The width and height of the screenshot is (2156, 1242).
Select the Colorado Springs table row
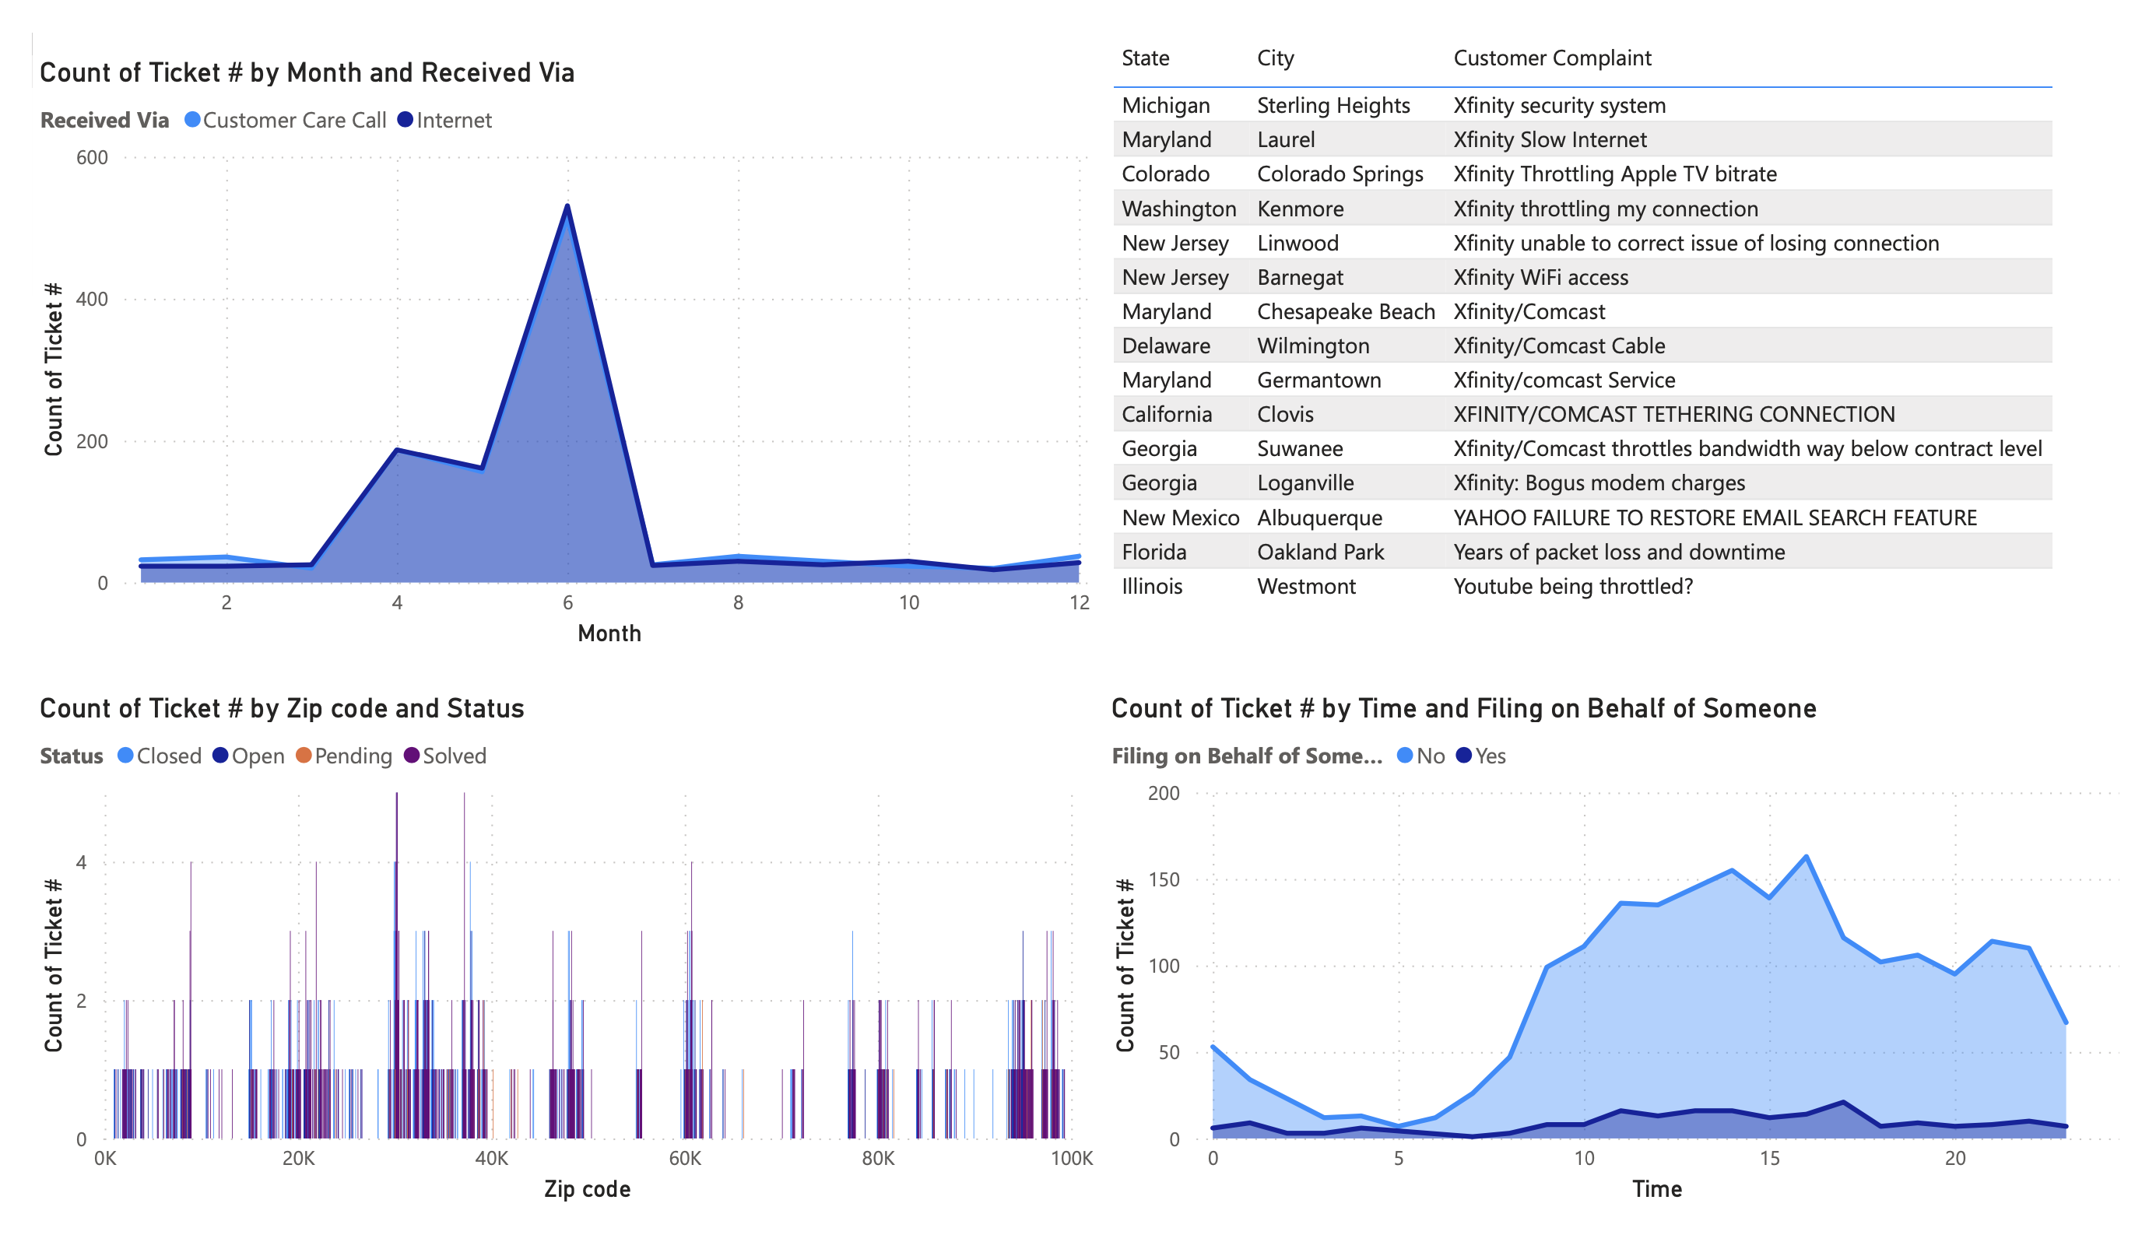click(1340, 174)
